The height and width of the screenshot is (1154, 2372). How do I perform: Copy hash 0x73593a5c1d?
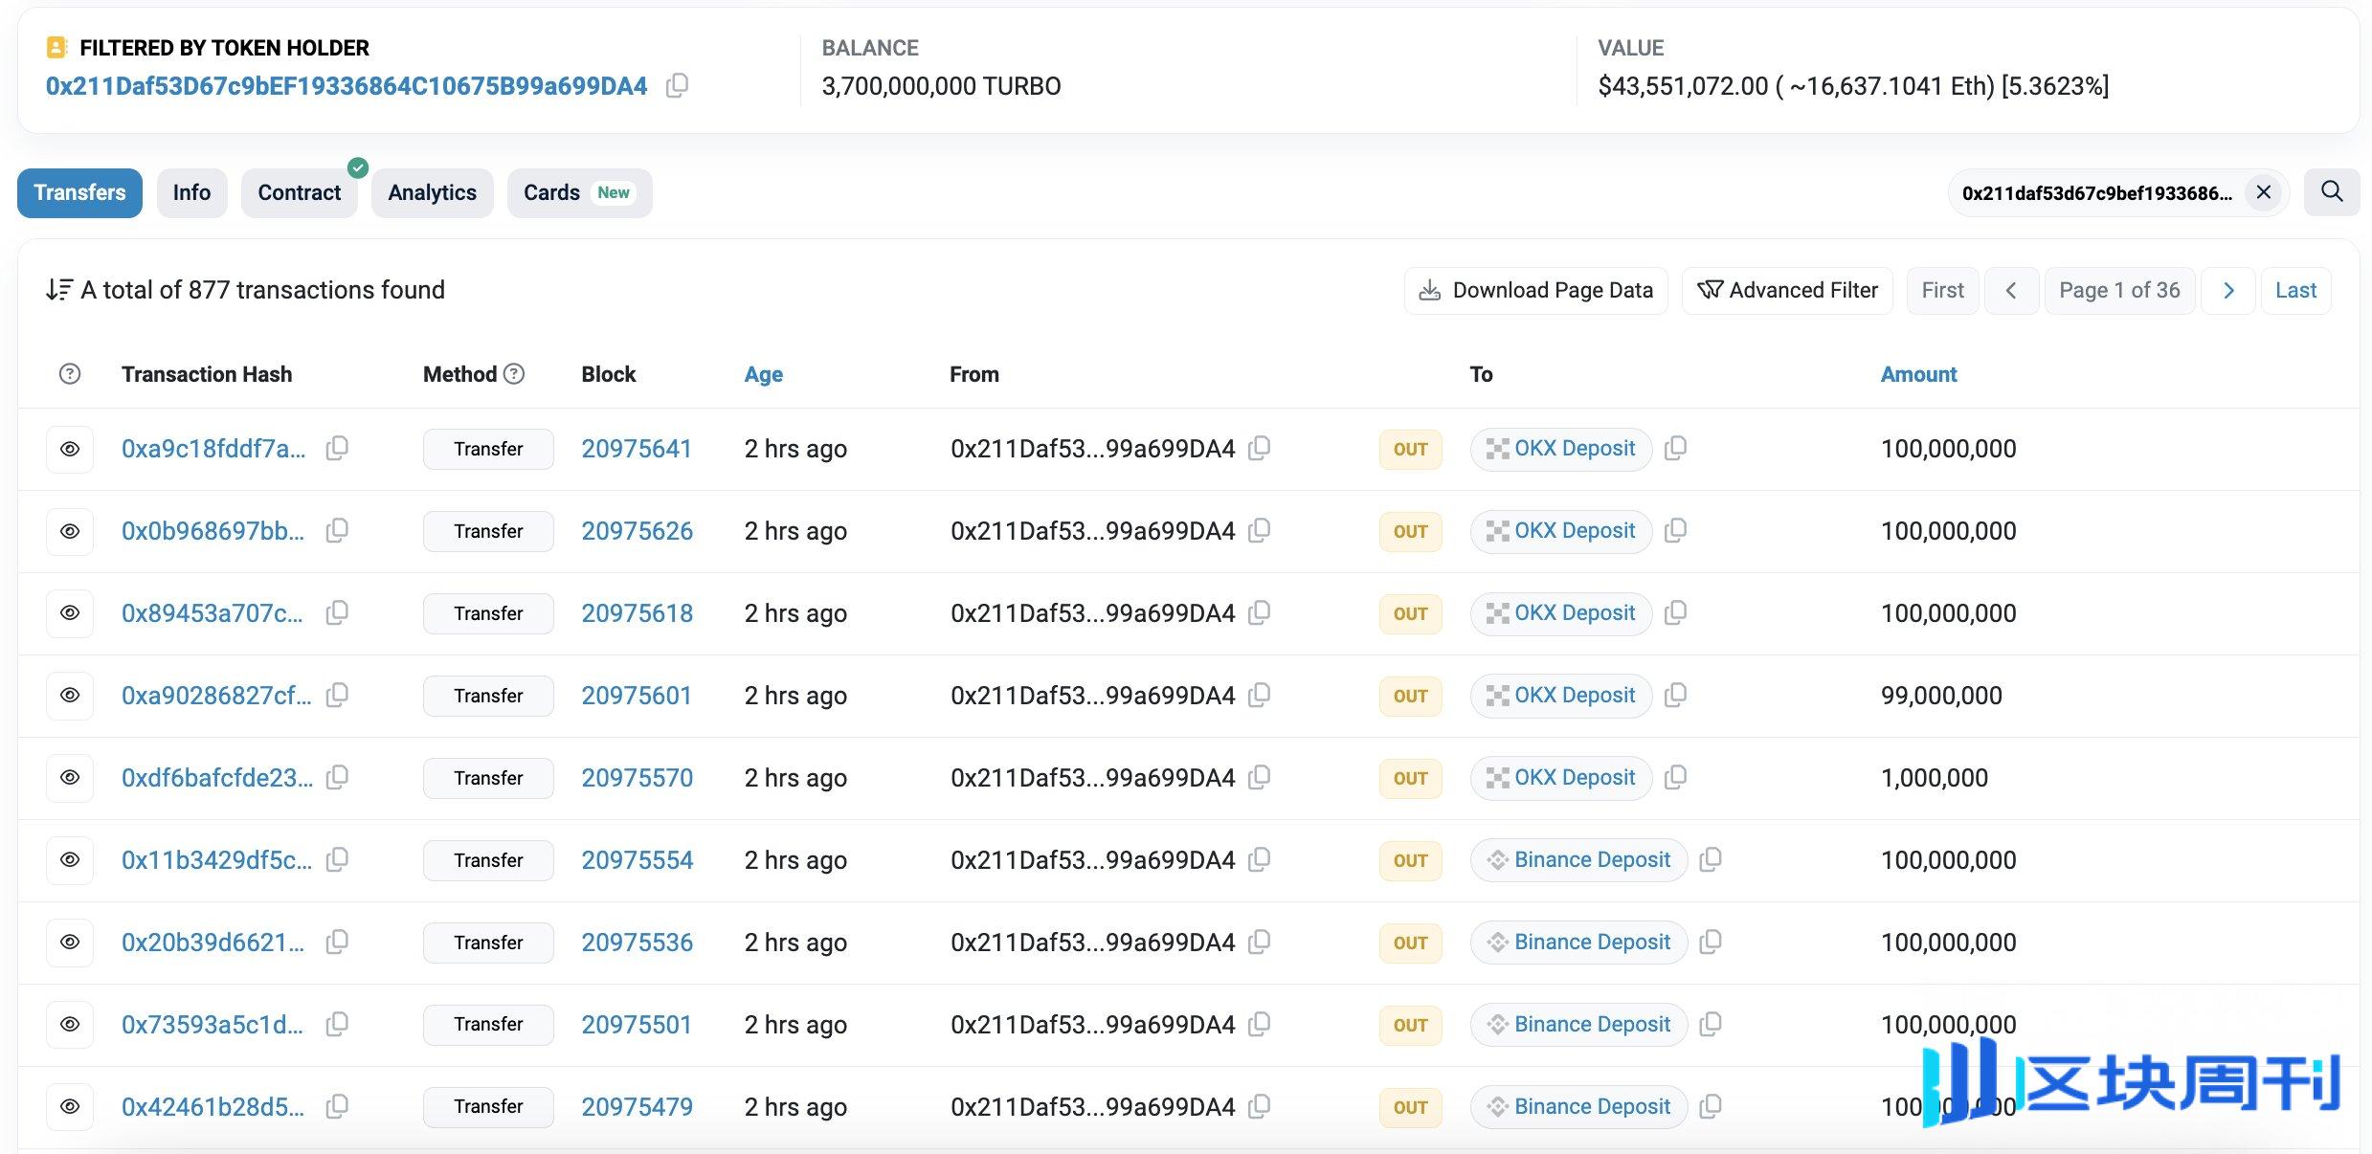tap(337, 1024)
